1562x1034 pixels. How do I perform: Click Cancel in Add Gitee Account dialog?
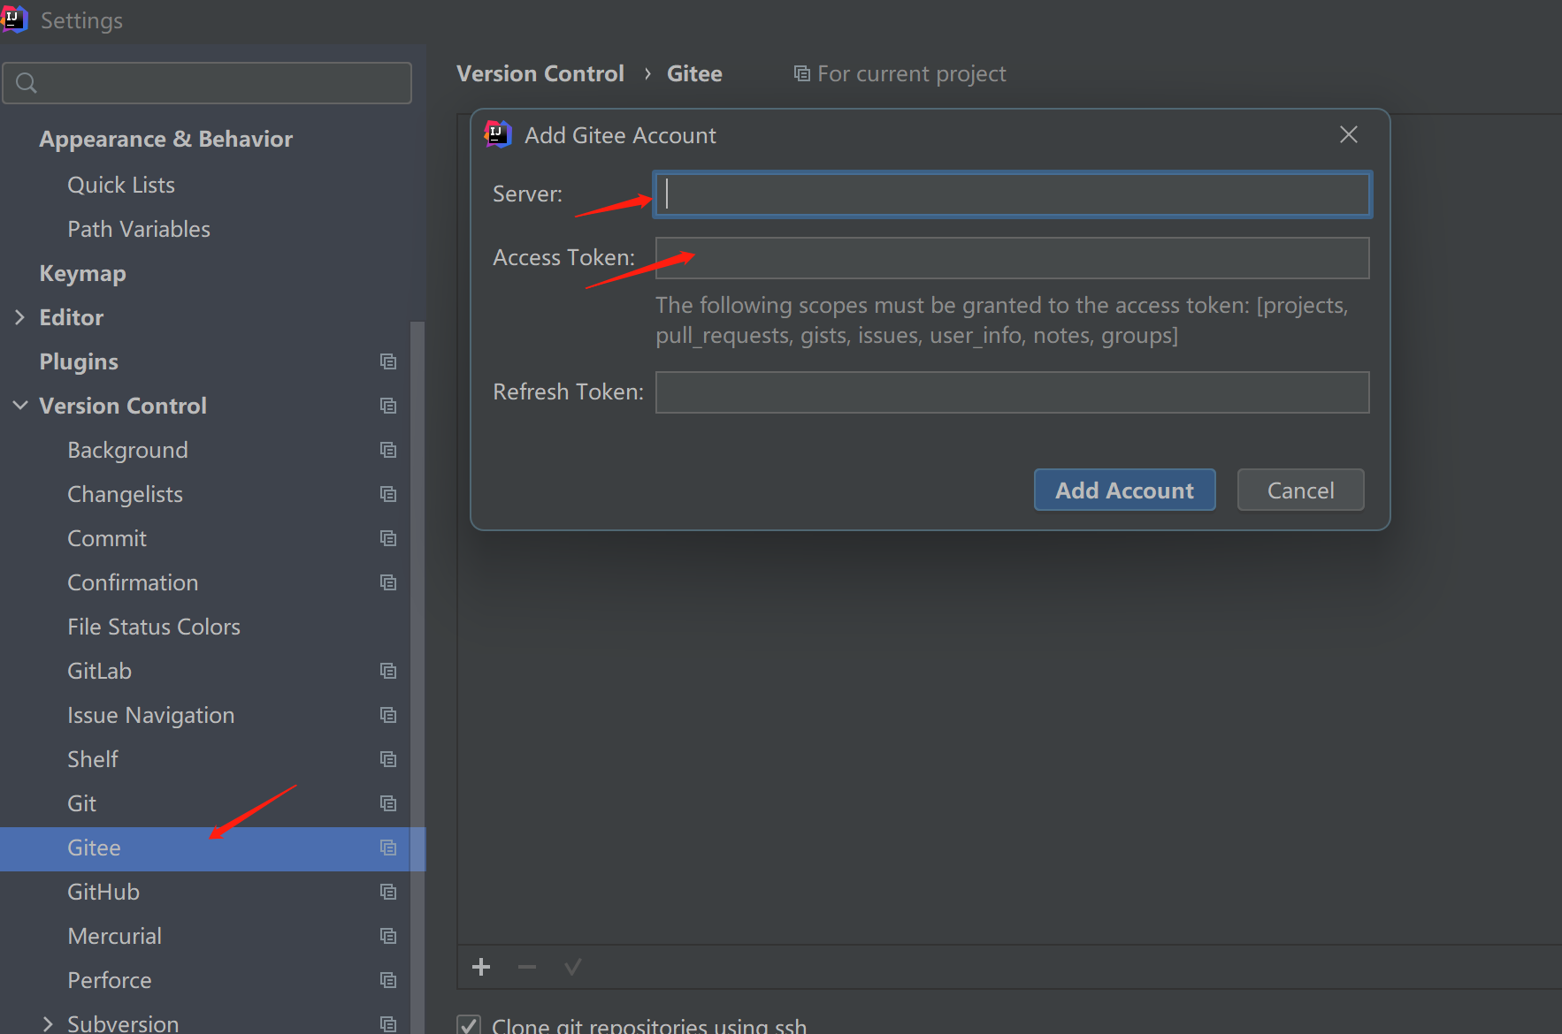(1300, 490)
